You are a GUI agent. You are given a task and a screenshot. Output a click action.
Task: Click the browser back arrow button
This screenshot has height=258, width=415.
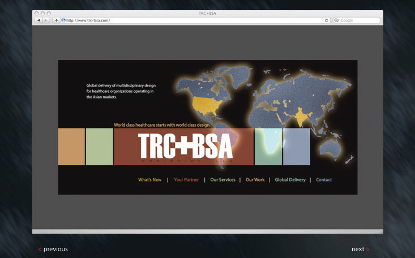38,20
